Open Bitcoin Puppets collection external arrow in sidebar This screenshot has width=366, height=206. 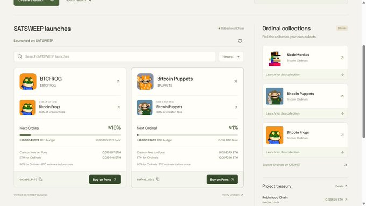342,96
